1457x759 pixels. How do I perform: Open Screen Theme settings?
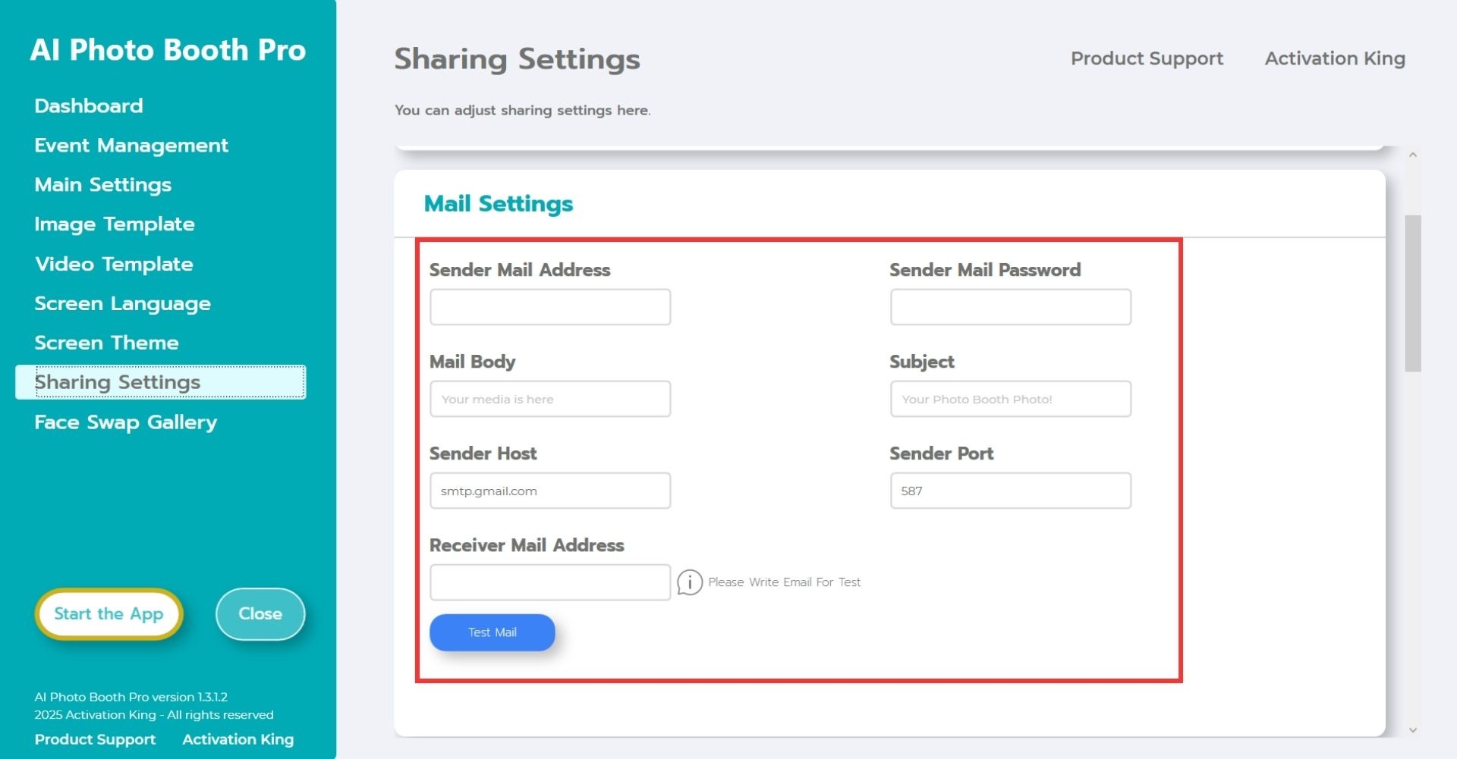[106, 343]
